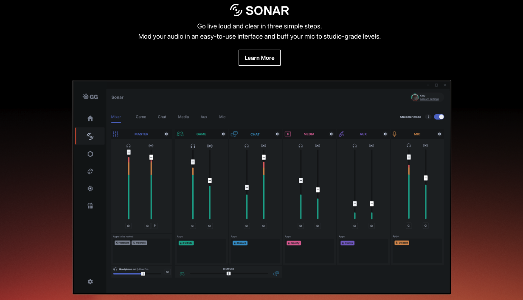
Task: Switch to the Game tab
Action: [x=141, y=117]
